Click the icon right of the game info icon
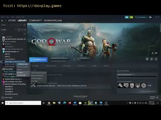Viewport: 161px width, 120px height. tap(156, 59)
